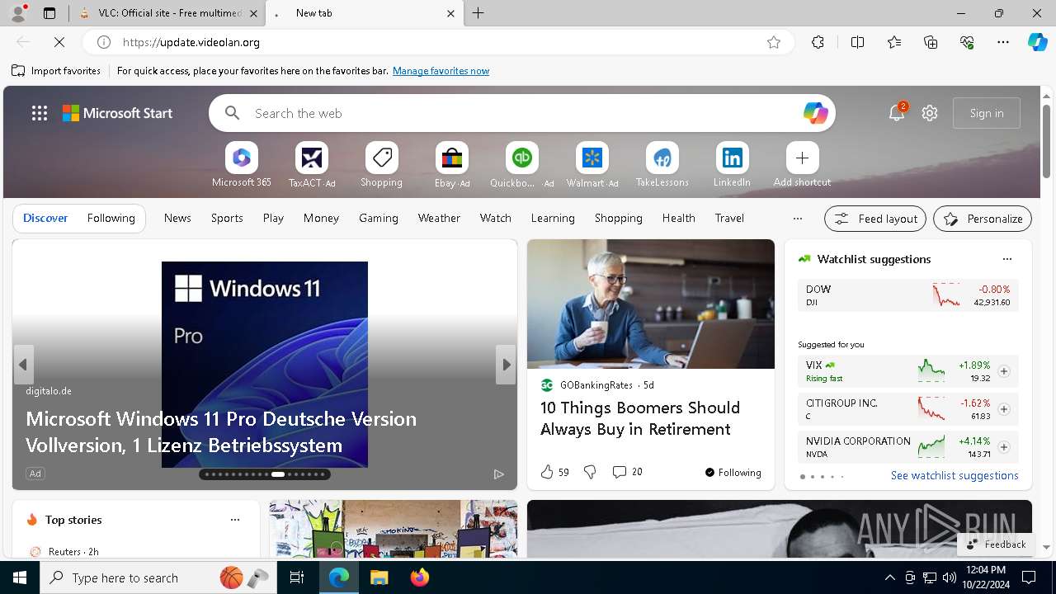
Task: Like the Boomers retirement article
Action: point(546,472)
